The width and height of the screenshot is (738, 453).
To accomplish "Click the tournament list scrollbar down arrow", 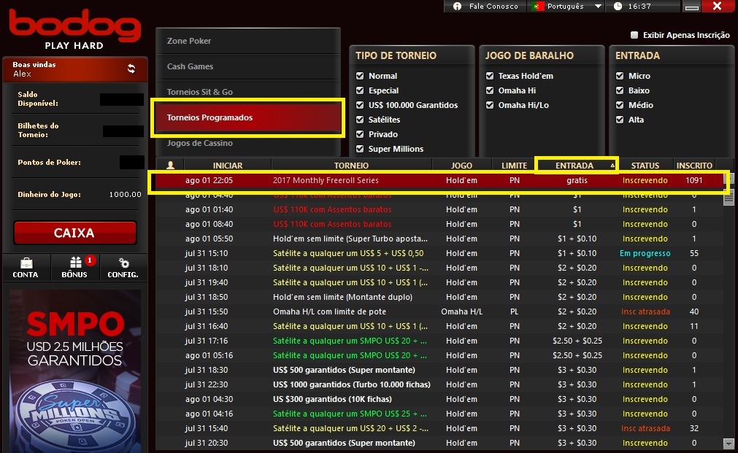I will 729,443.
